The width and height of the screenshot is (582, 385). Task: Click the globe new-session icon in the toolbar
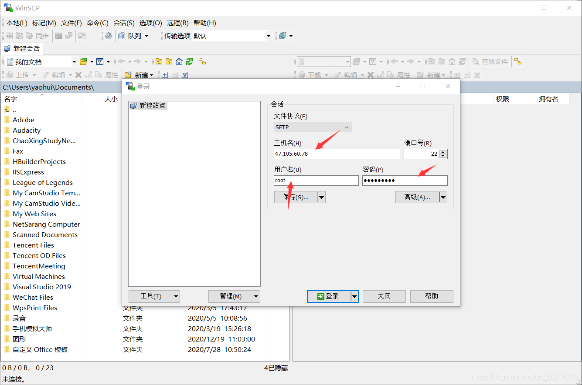coord(282,36)
